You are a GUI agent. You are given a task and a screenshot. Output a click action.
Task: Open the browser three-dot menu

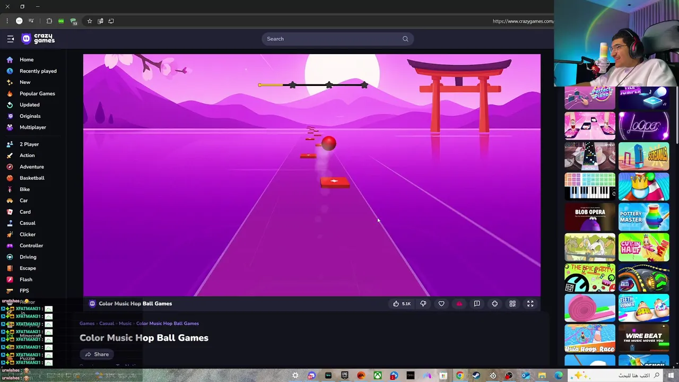click(x=7, y=21)
